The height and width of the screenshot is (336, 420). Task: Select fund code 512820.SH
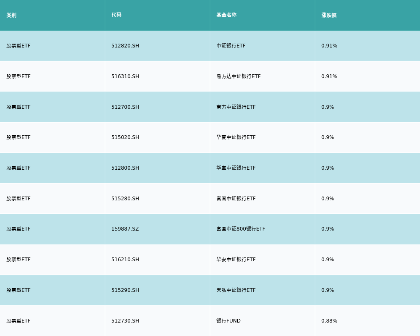pos(125,46)
